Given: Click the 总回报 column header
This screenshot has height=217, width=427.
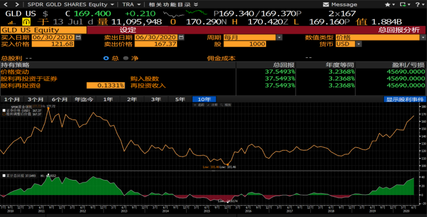Looking at the screenshot, I should (284, 65).
